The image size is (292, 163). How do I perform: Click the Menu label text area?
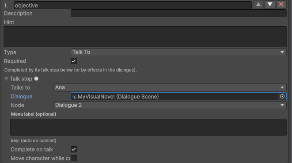click(x=148, y=127)
